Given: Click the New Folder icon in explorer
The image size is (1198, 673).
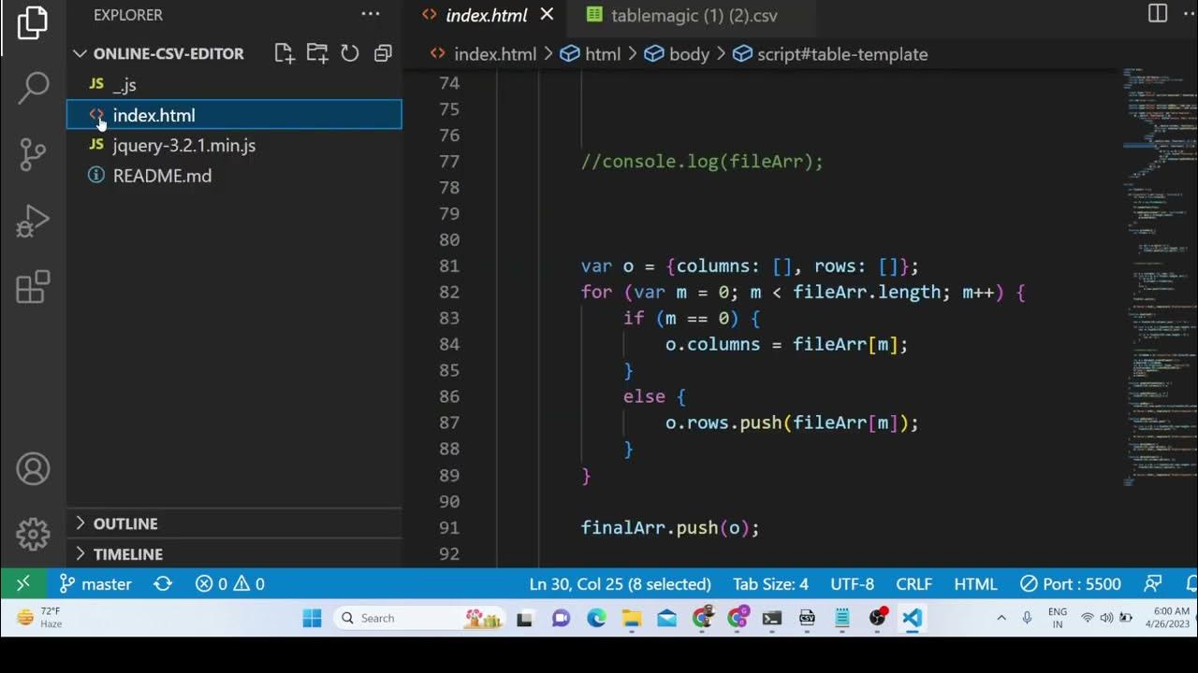Looking at the screenshot, I should pos(317,53).
